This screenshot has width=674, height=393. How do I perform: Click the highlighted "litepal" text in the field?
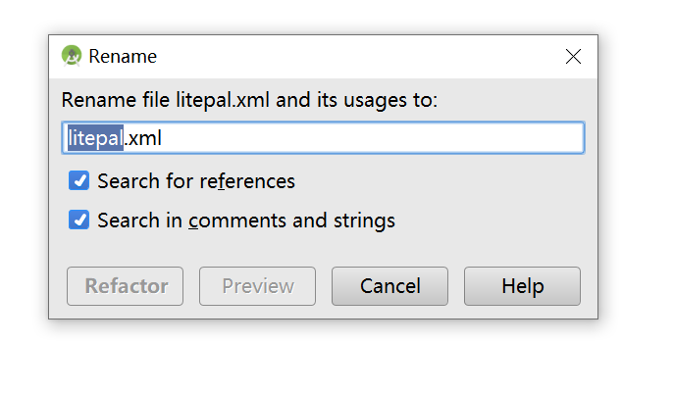pos(94,138)
